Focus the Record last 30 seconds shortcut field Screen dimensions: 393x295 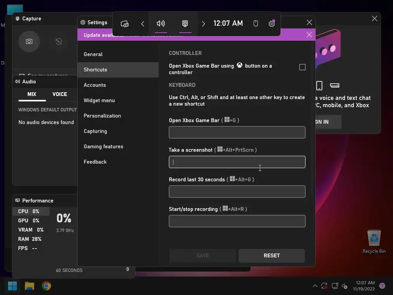coord(237,192)
